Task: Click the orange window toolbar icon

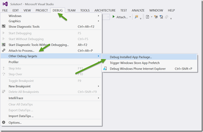Action: click(x=156, y=17)
